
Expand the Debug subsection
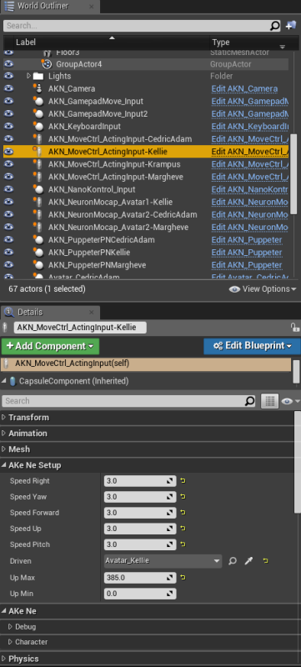[11, 627]
